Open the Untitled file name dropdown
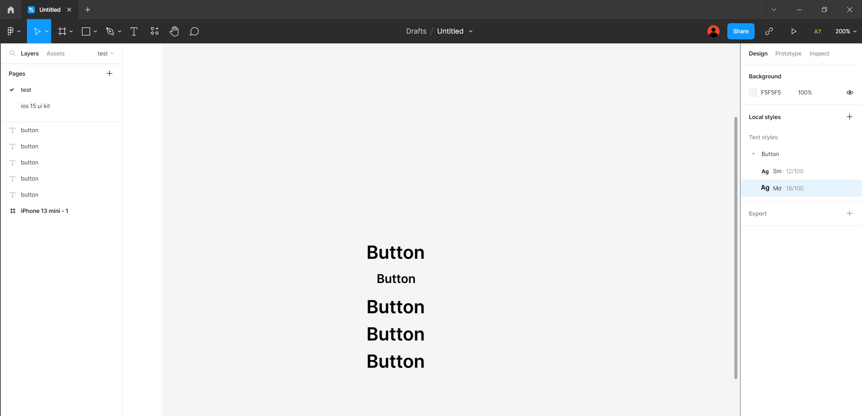 [471, 31]
